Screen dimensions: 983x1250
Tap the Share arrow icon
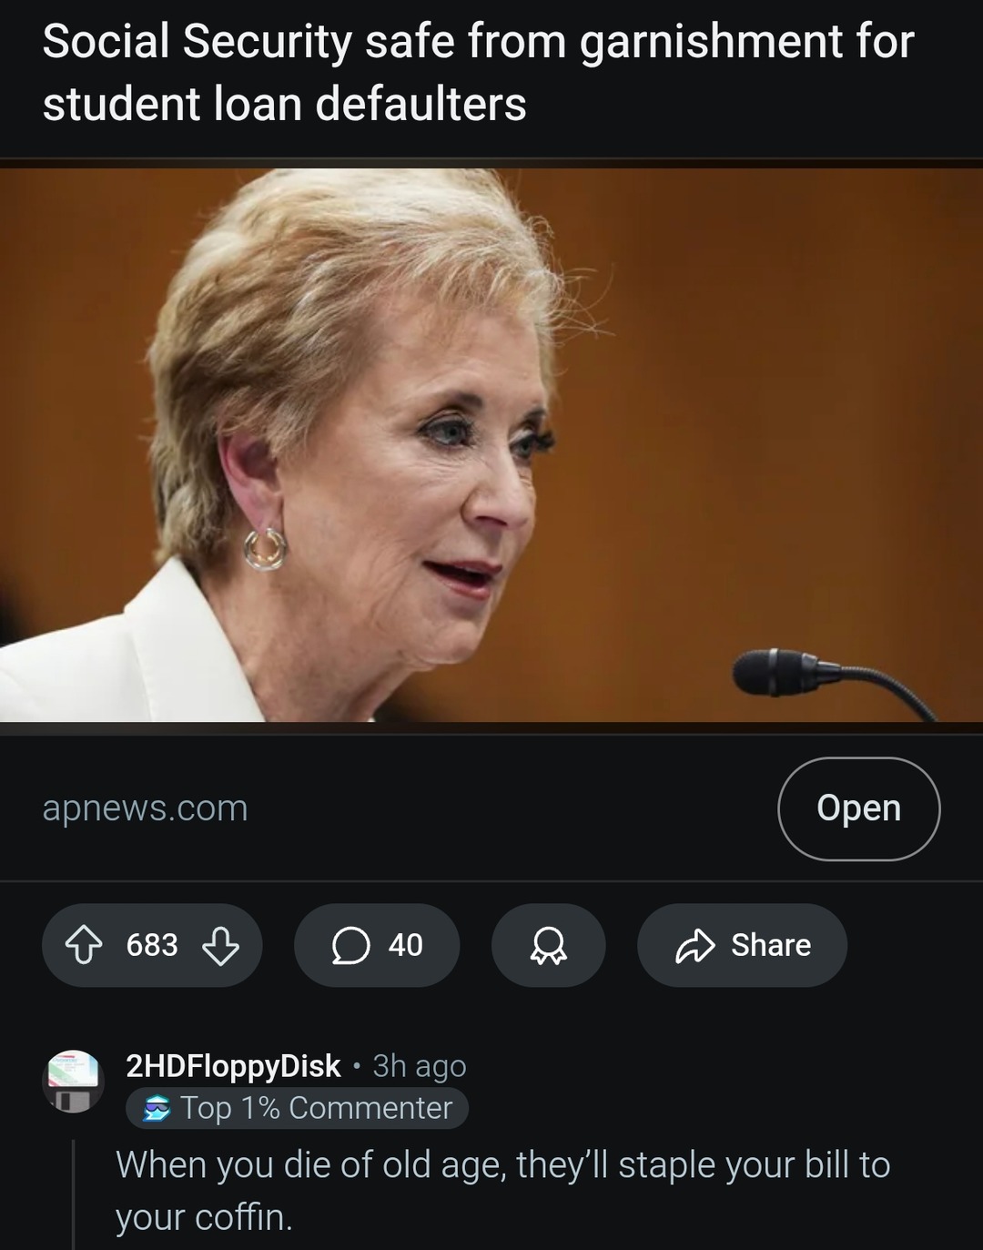[x=695, y=945]
